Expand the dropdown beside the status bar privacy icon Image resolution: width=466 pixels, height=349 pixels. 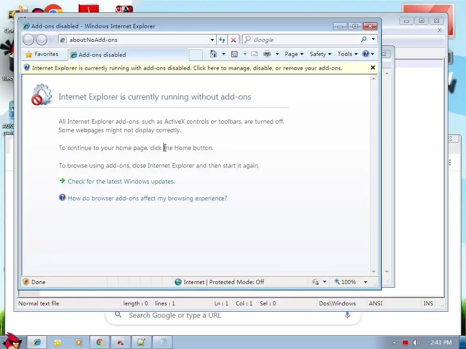coord(325,282)
